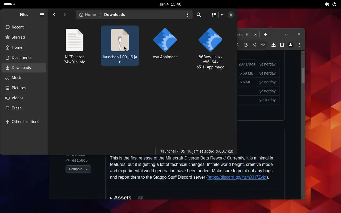Close the browser tab ending in 'ses · Bl'
This screenshot has height=213, width=341.
[255, 35]
